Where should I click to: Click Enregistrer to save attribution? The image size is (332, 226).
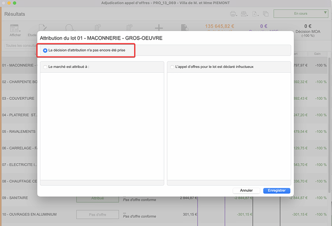tap(277, 190)
